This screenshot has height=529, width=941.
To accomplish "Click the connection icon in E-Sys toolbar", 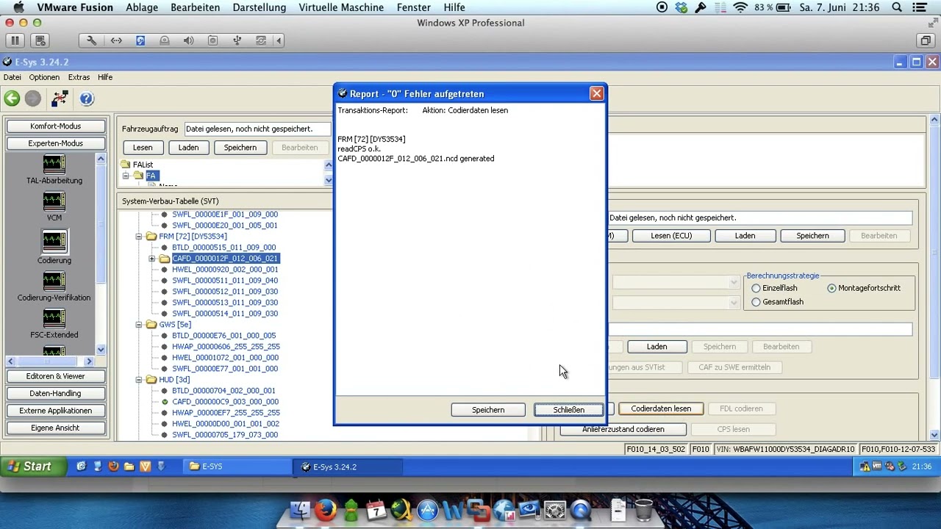I will 60,98.
